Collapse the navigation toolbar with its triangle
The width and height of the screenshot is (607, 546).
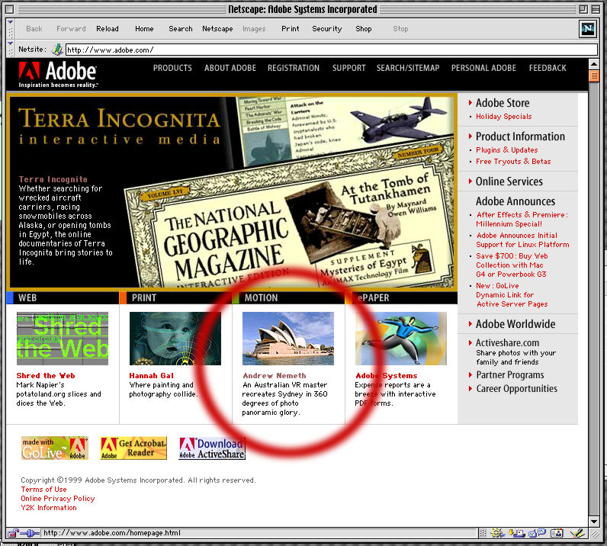[11, 23]
